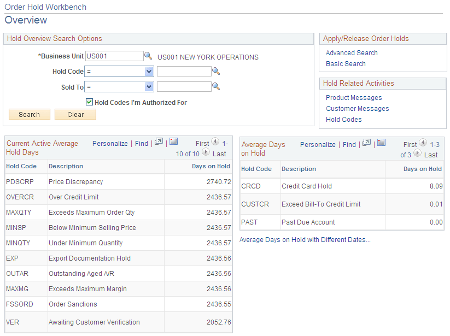The width and height of the screenshot is (450, 336).
Task: Open the Business Unit lookup magnifier
Action: coord(148,55)
